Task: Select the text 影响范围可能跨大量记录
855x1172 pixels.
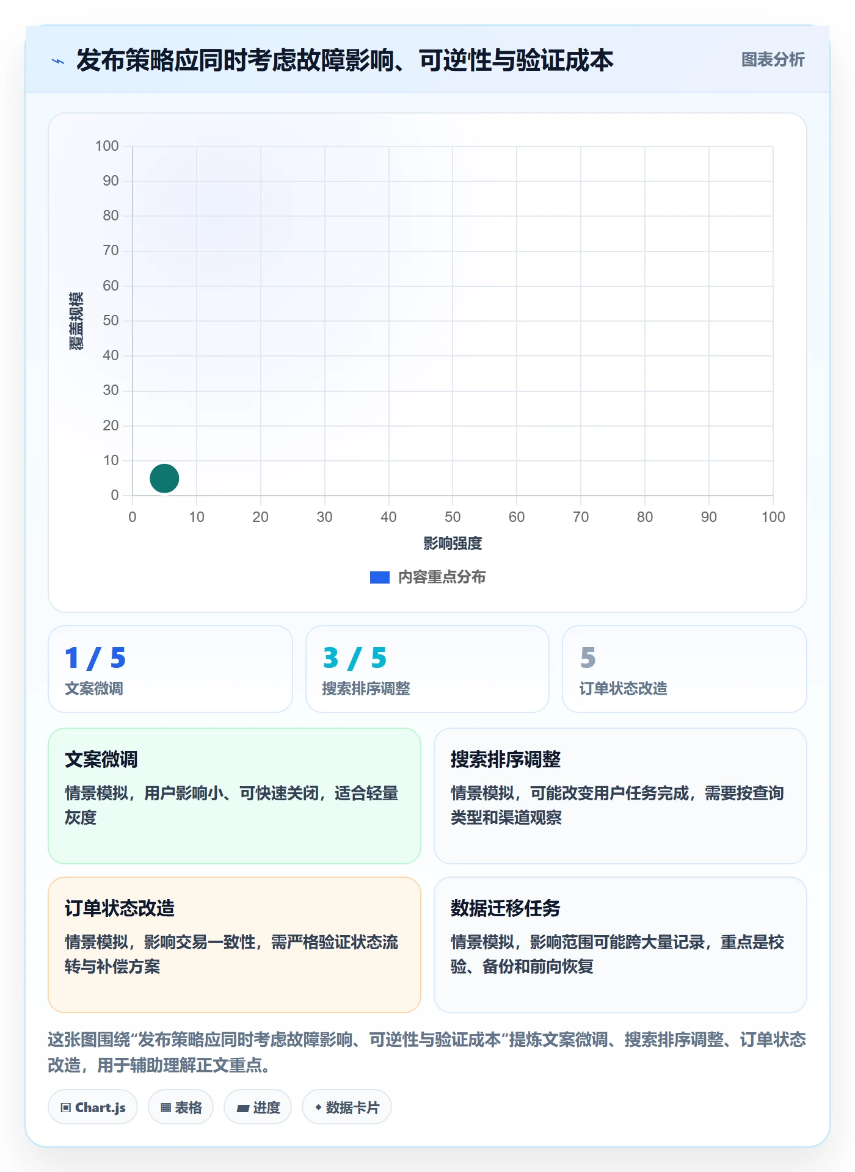Action: tap(617, 942)
